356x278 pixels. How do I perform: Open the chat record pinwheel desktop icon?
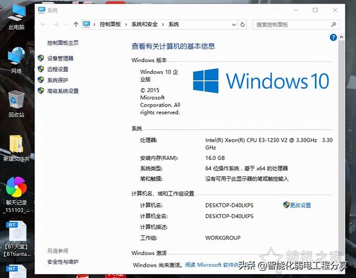16,195
